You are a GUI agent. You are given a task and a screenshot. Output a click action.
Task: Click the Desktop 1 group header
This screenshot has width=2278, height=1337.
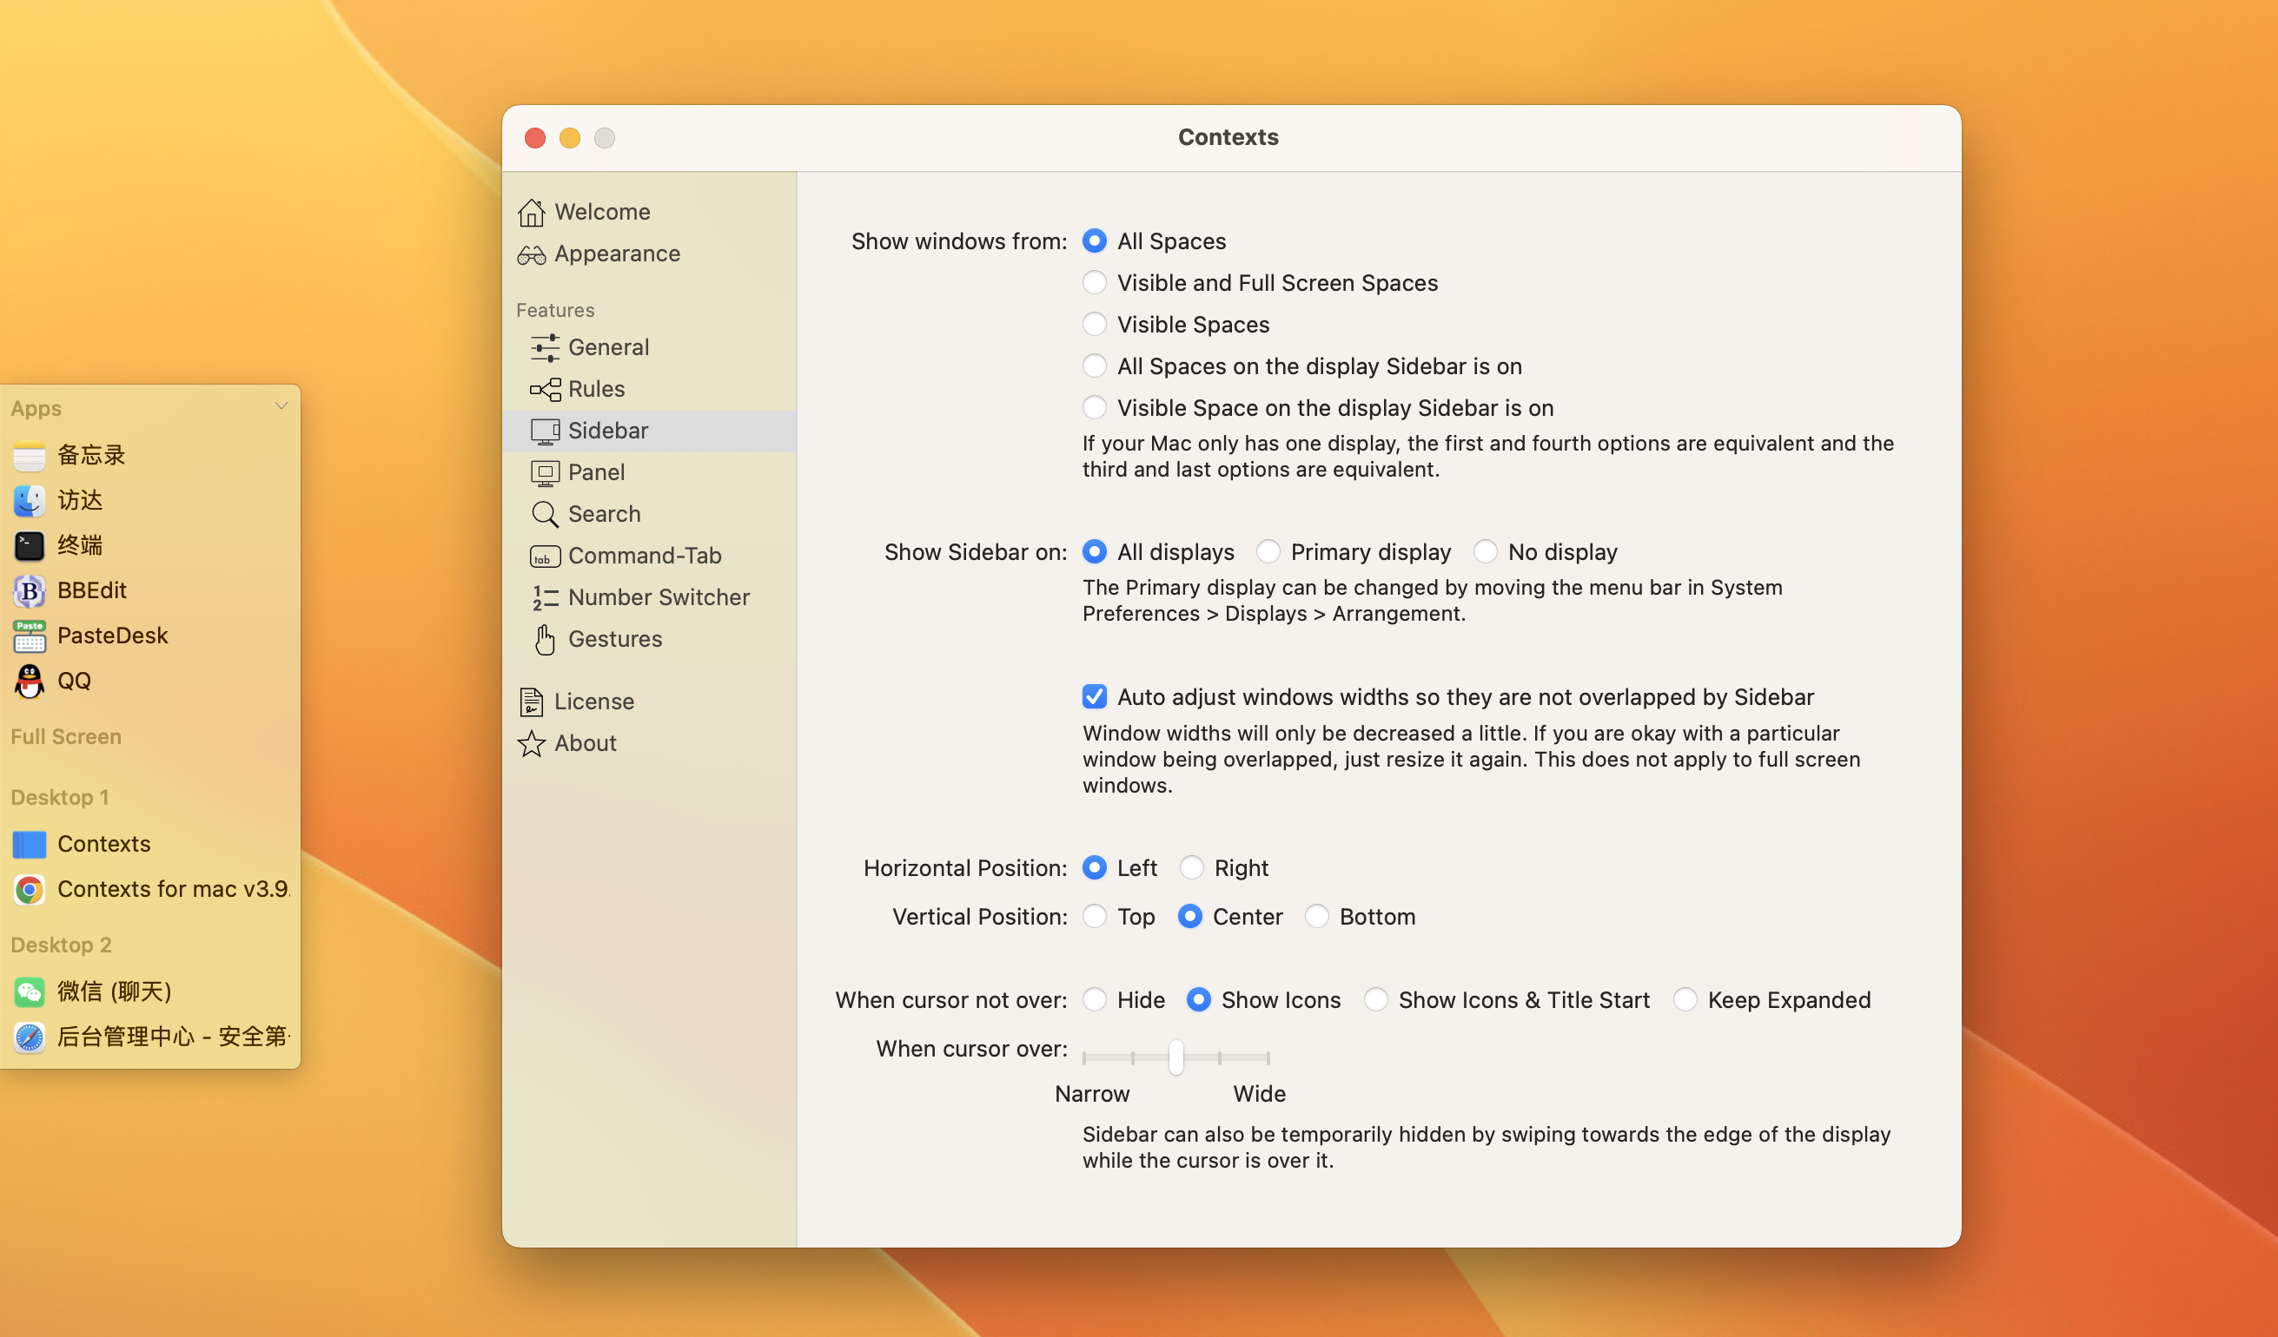[60, 797]
